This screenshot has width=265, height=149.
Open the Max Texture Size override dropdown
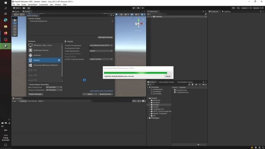pos(54,87)
